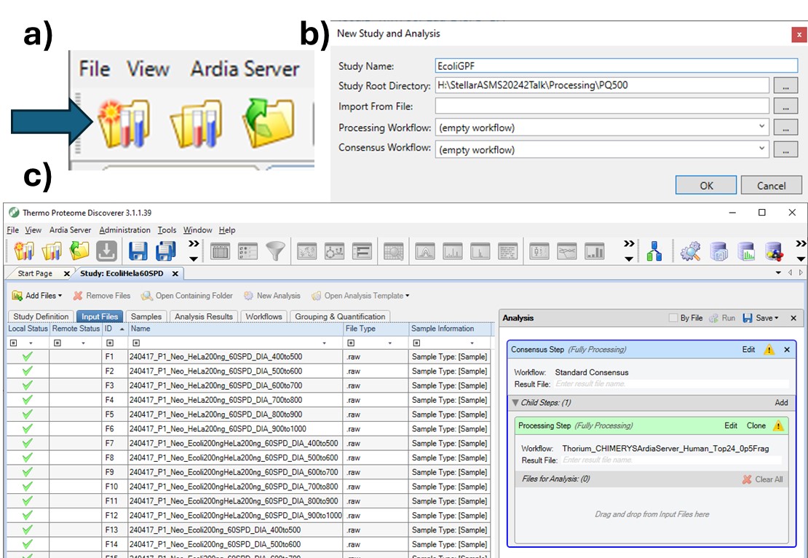The width and height of the screenshot is (808, 558).
Task: Select row 240417_P1_Neo_HeLa200ng_60SPD_DIA_700to800
Action: coord(247,400)
